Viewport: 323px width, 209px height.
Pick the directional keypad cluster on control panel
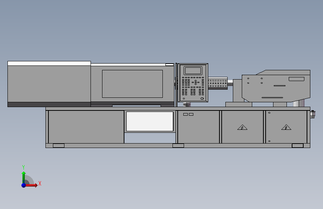tap(196, 82)
